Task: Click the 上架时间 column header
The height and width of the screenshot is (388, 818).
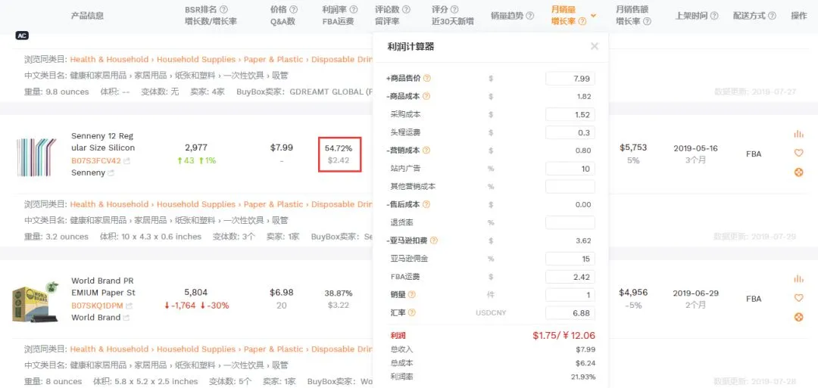Action: (x=692, y=16)
